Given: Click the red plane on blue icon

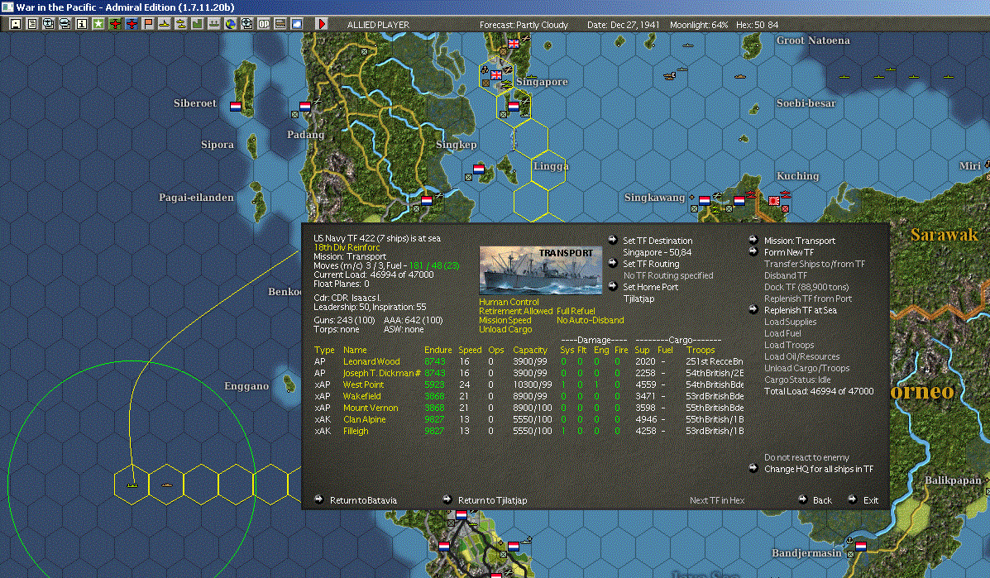Looking at the screenshot, I should tap(132, 24).
